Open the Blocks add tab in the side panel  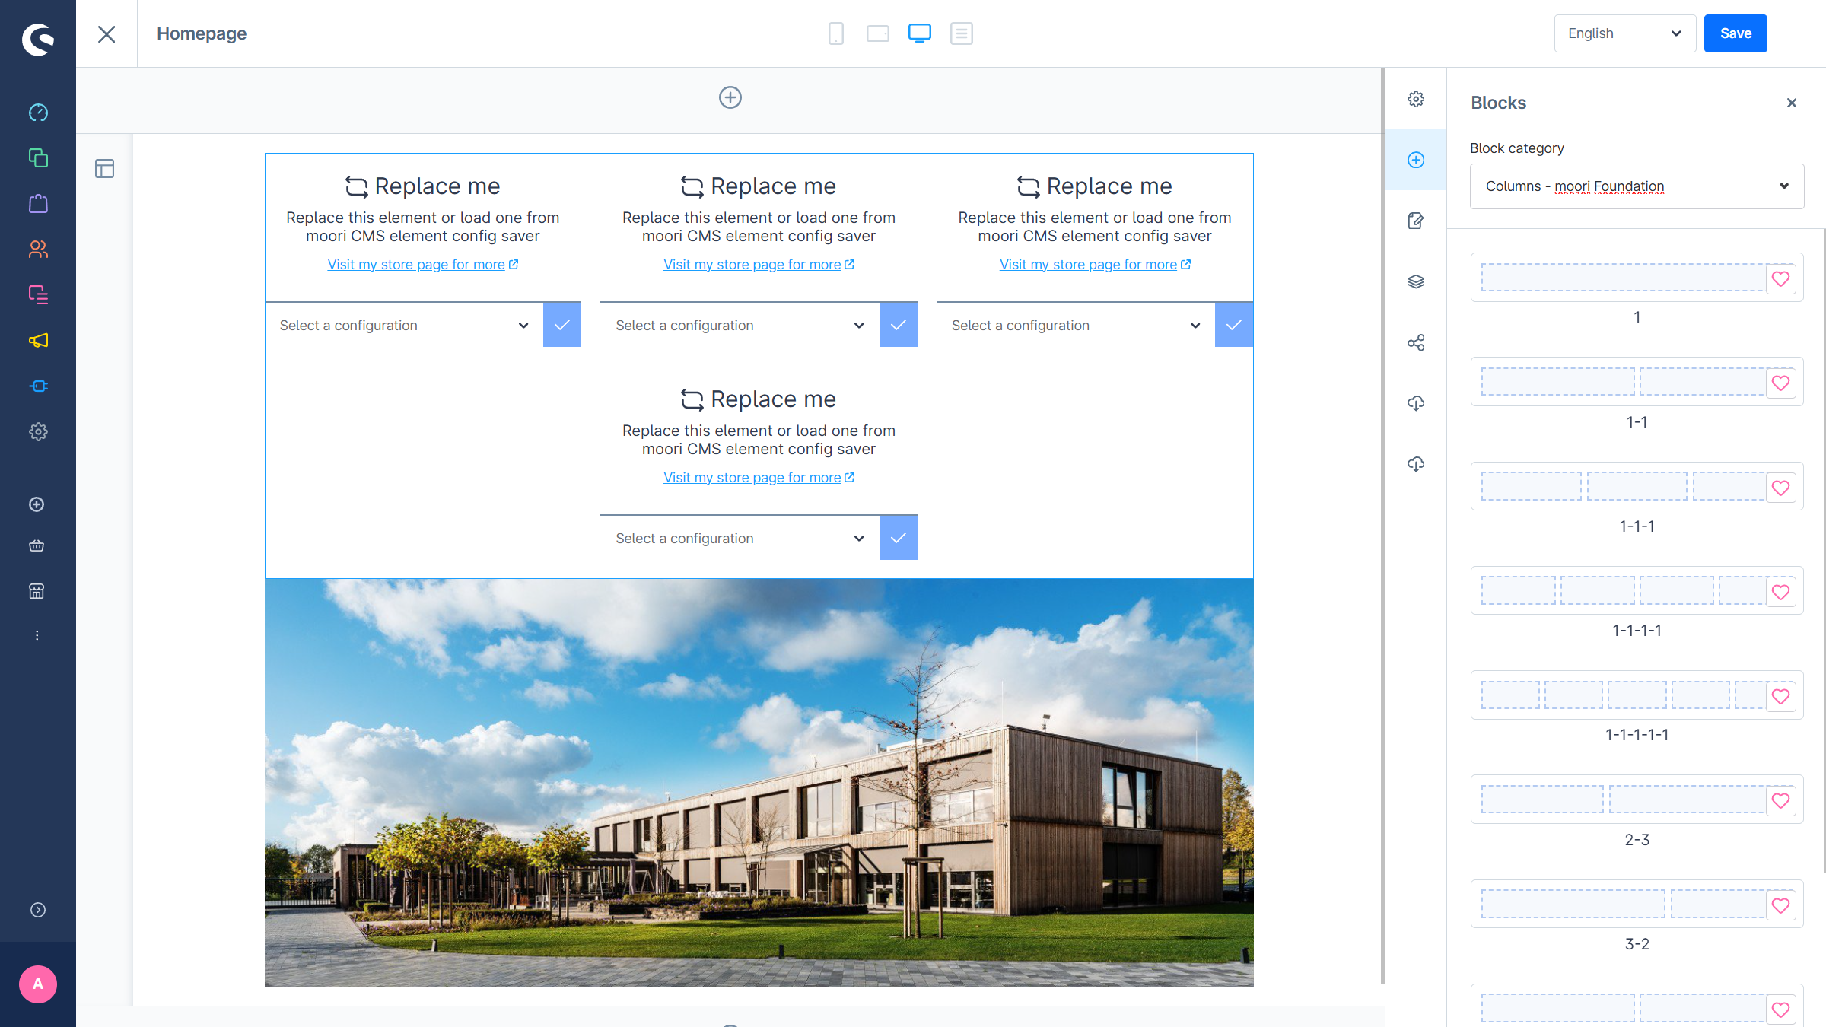[1416, 160]
